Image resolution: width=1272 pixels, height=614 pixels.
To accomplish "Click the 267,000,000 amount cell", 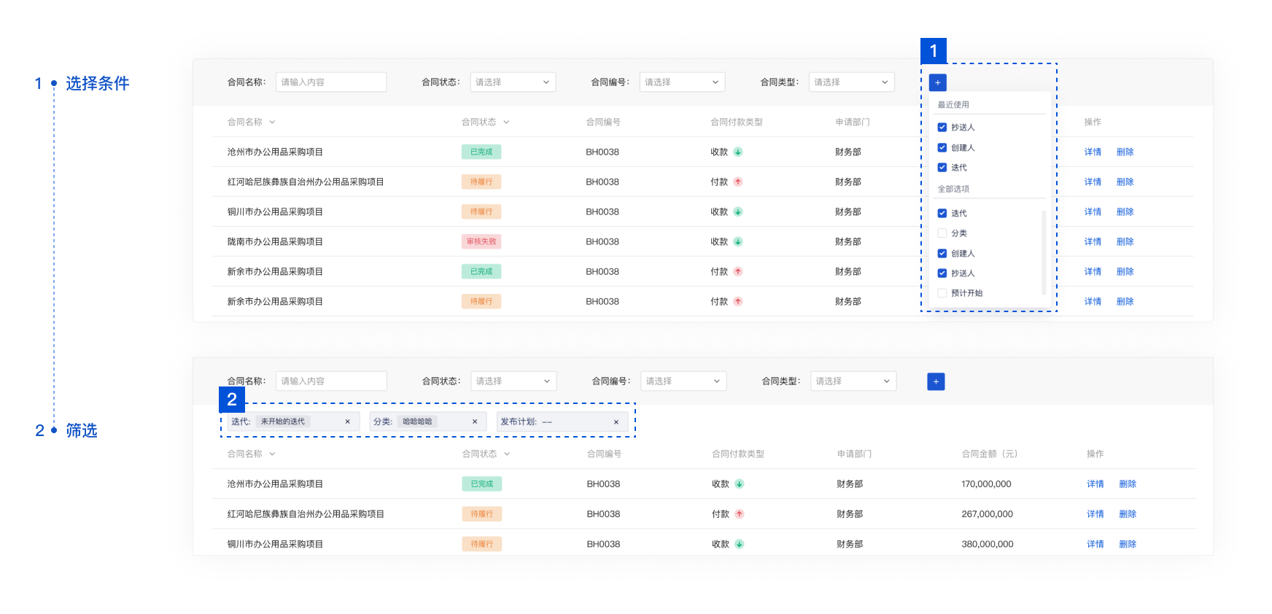I will [x=987, y=514].
